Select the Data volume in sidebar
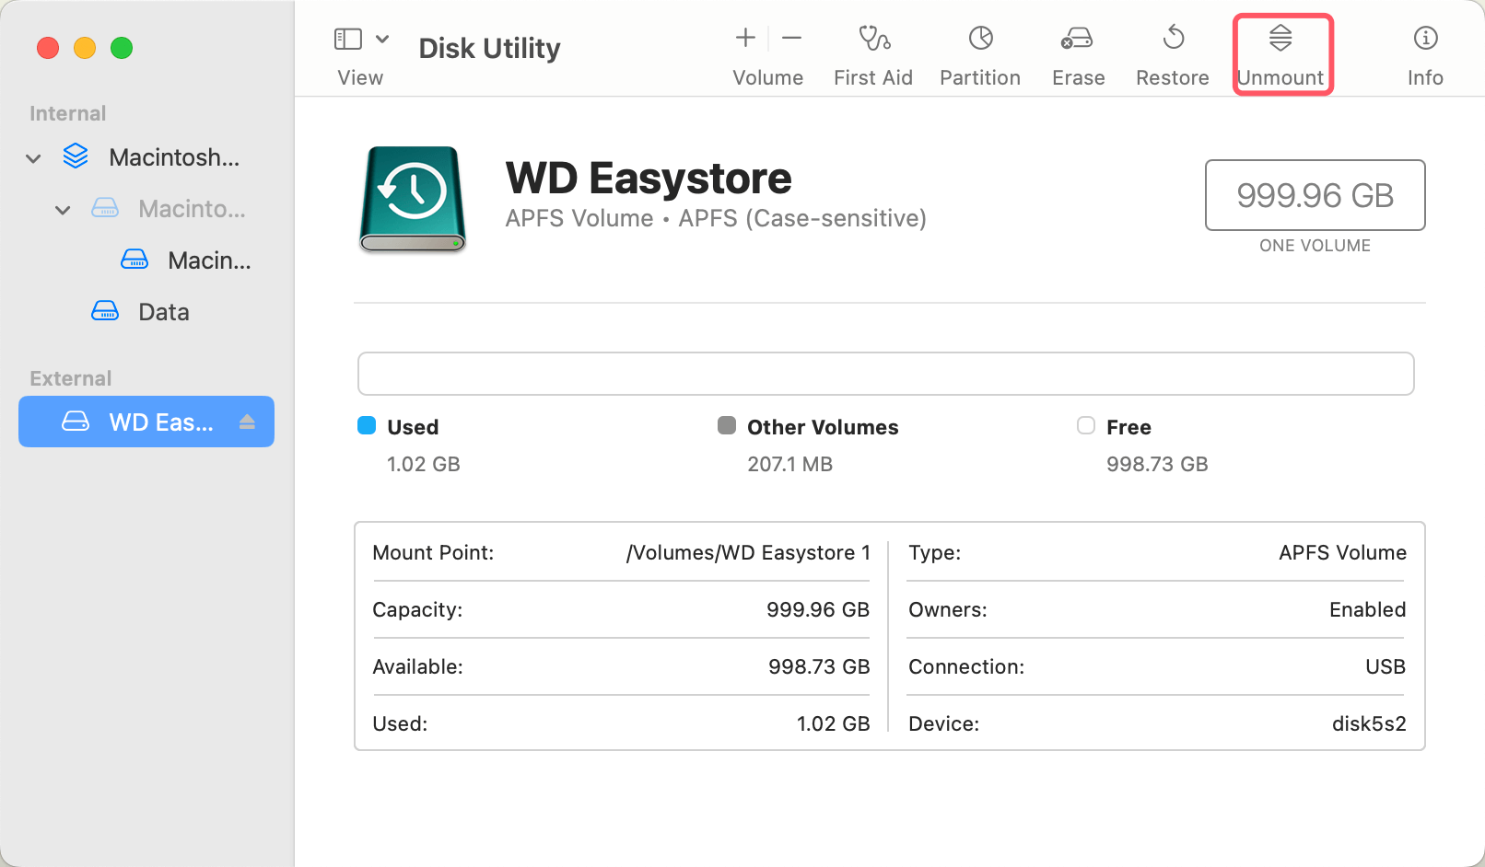This screenshot has width=1485, height=867. point(163,312)
